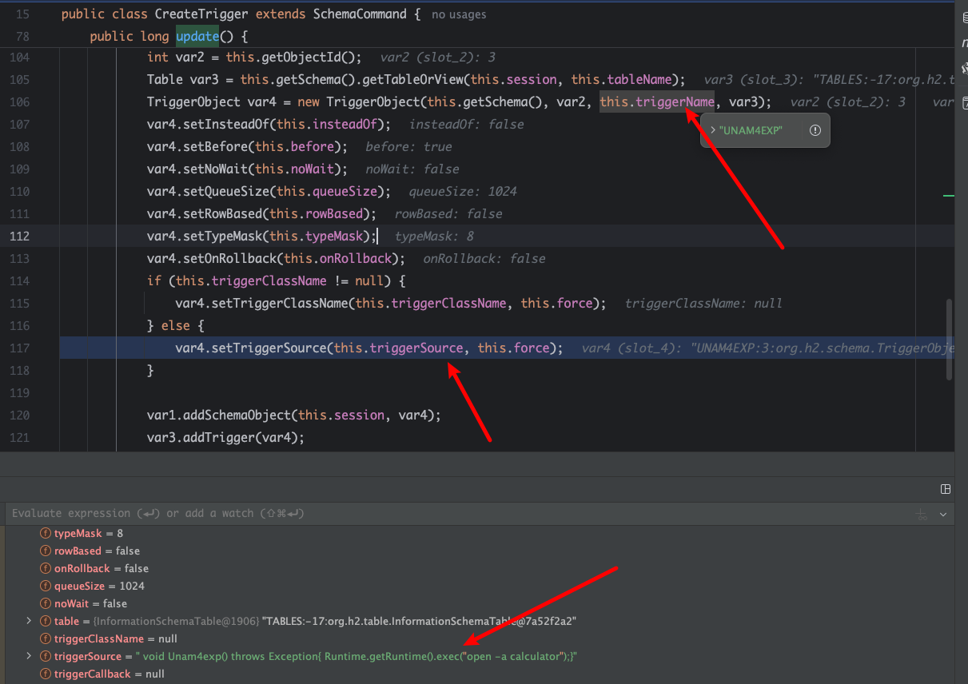Expand the table variable node
This screenshot has height=684, width=968.
[29, 621]
